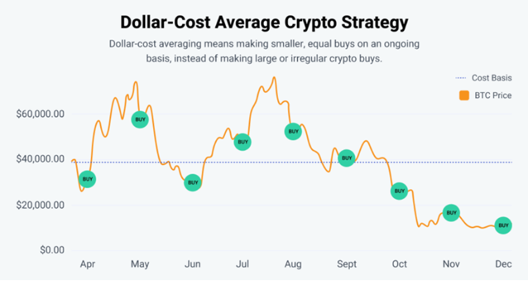Select the $40,000.00 y-axis label
The image size is (528, 281).
click(x=40, y=159)
